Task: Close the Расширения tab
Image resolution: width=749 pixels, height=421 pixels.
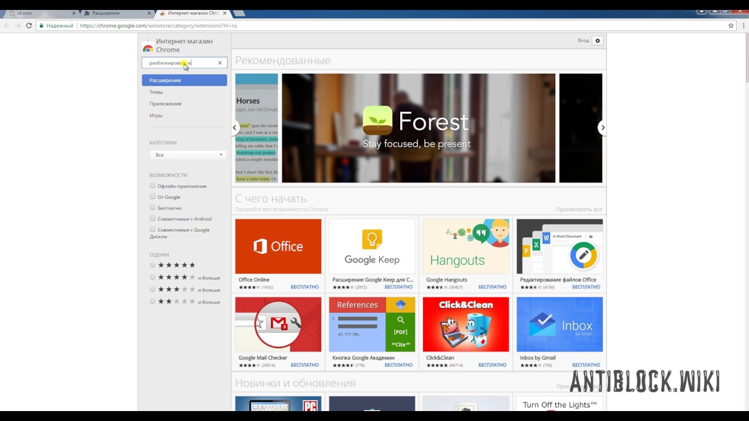Action: coord(149,13)
